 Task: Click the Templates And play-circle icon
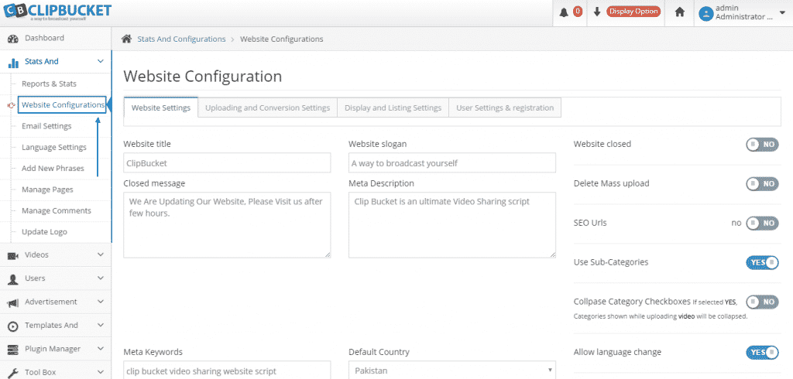point(13,326)
